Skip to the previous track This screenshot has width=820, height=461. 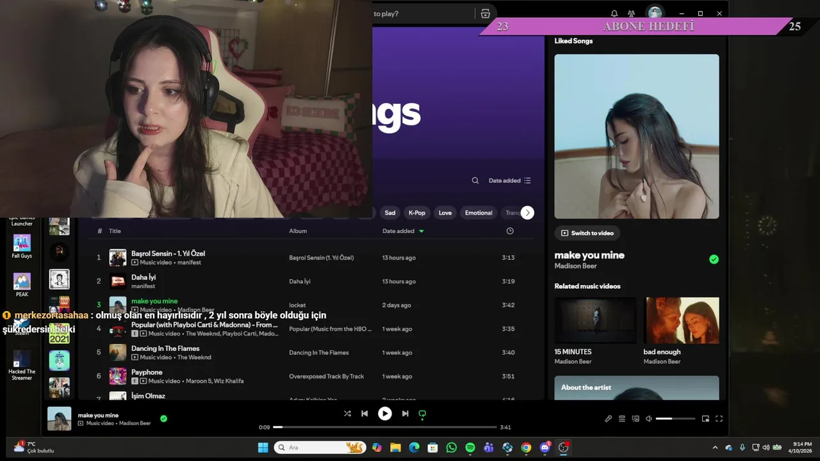coord(365,414)
